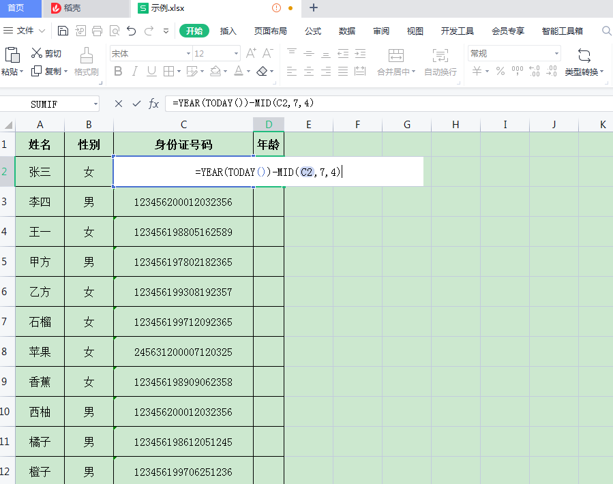Expand Paste options arrow

coord(22,72)
